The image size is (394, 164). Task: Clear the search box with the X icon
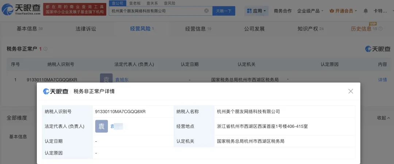pos(206,11)
